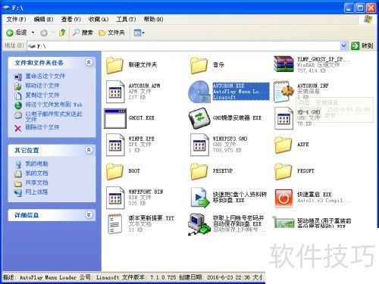Go to 网上邻居 in other places
Image resolution: width=379 pixels, height=284 pixels.
pyautogui.click(x=36, y=192)
